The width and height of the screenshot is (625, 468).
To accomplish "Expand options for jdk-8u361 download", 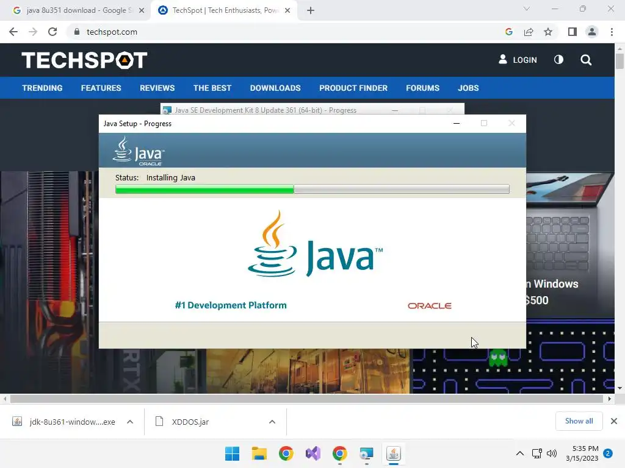I will pyautogui.click(x=130, y=422).
